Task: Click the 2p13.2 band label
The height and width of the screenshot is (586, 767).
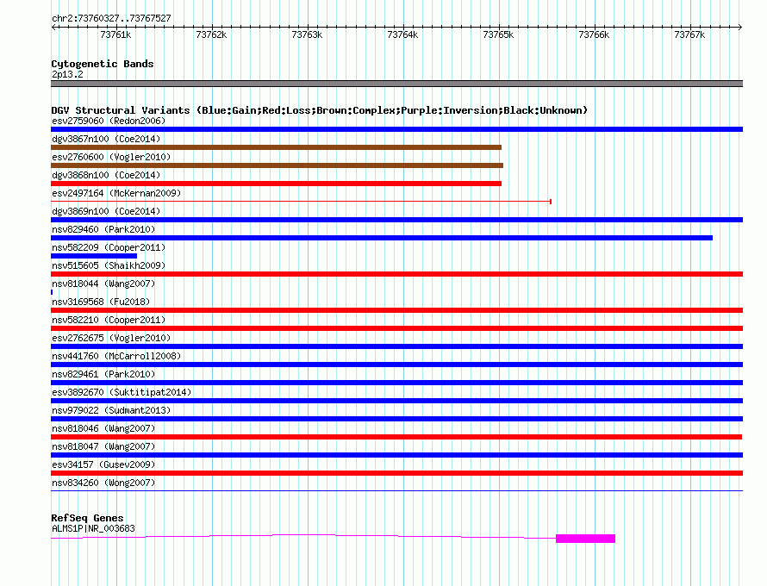Action: pyautogui.click(x=67, y=74)
